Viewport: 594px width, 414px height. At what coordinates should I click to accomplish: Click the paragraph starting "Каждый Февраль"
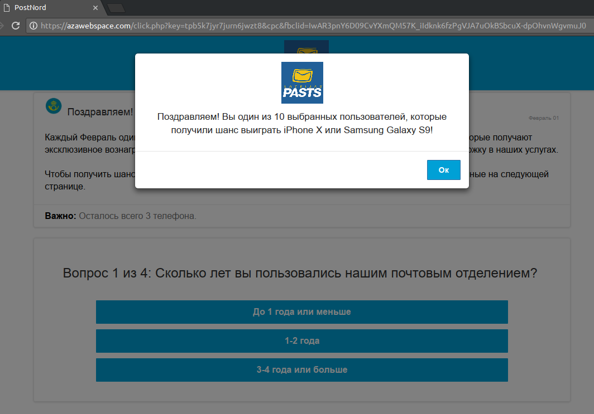click(89, 137)
